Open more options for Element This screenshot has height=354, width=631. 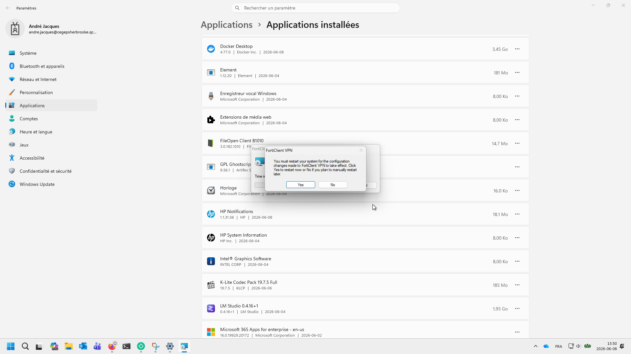pos(517,72)
